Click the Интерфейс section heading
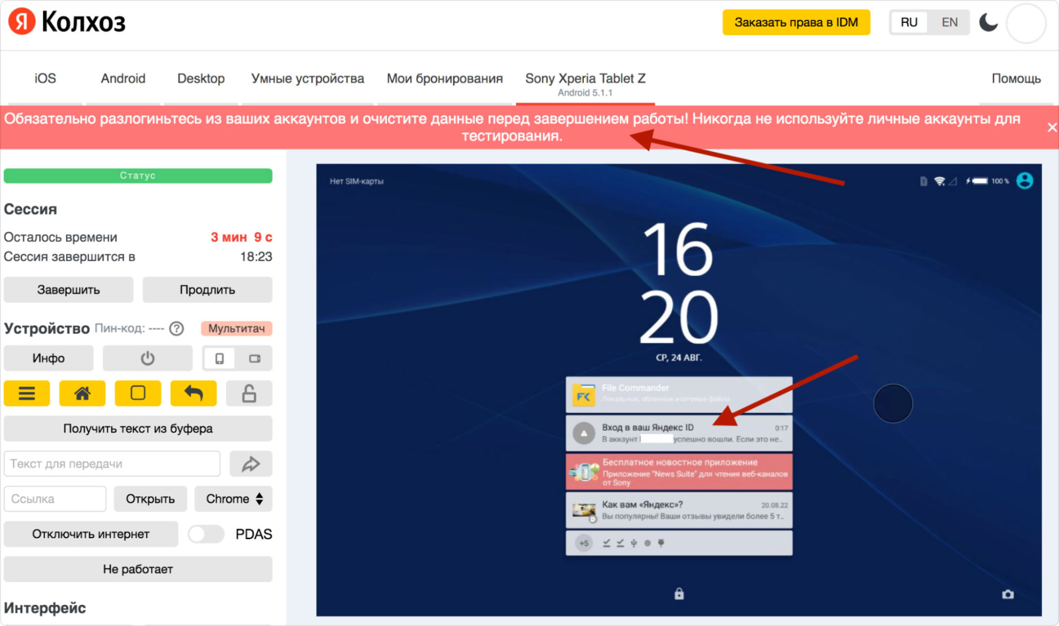 (x=45, y=608)
